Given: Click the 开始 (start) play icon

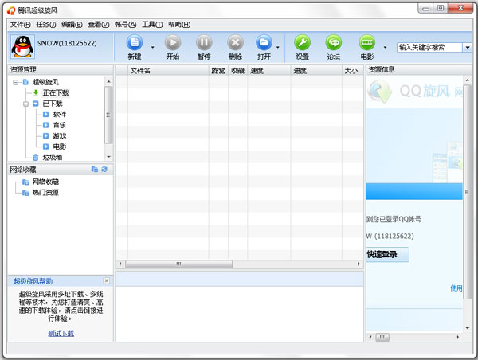Looking at the screenshot, I should 173,42.
